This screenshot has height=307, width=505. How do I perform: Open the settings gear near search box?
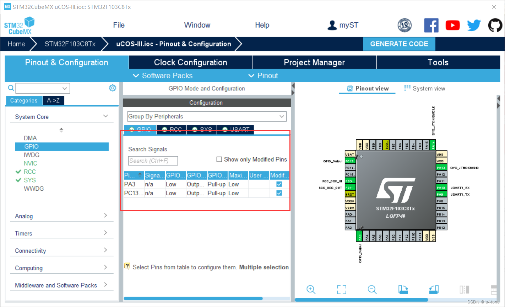tap(113, 88)
